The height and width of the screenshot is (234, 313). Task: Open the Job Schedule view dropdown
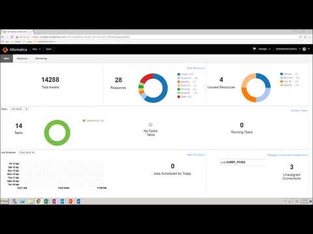pyautogui.click(x=27, y=153)
